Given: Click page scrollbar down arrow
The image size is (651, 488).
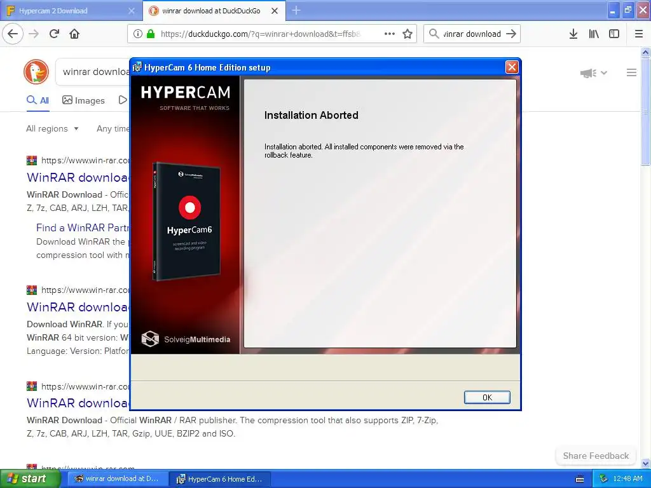Looking at the screenshot, I should point(645,463).
